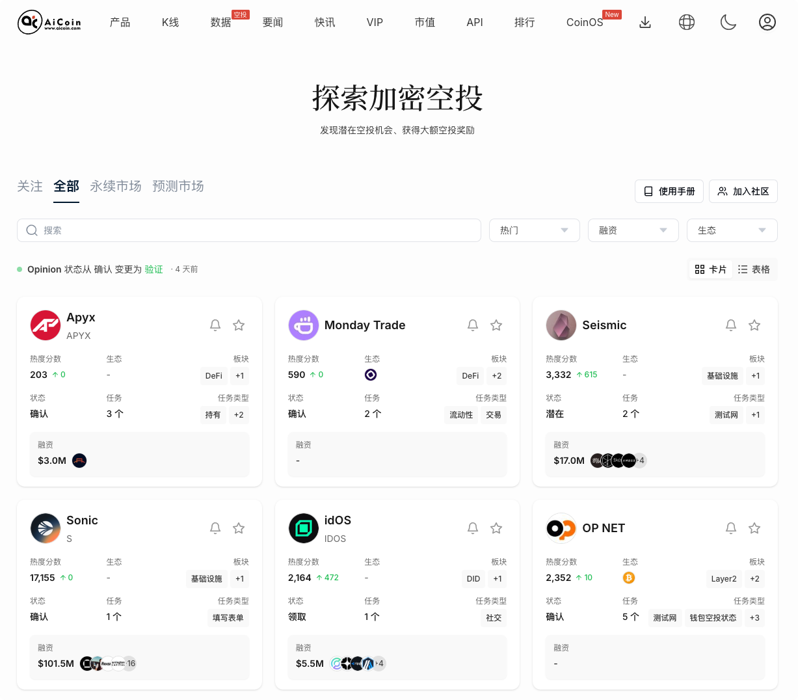Click the 验证 status link for Opinion
The image size is (798, 700).
click(153, 269)
